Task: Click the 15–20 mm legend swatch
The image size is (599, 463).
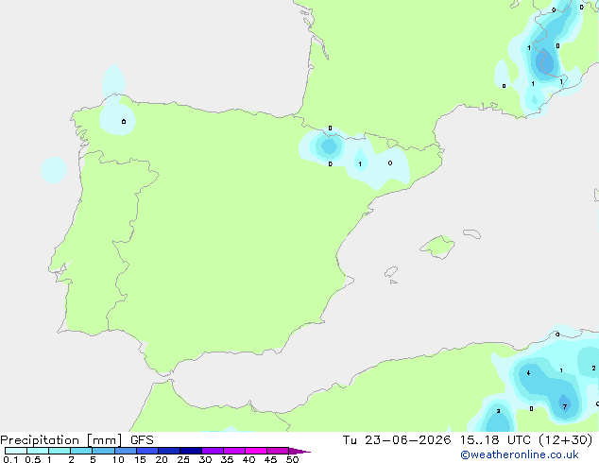Action: point(147,451)
